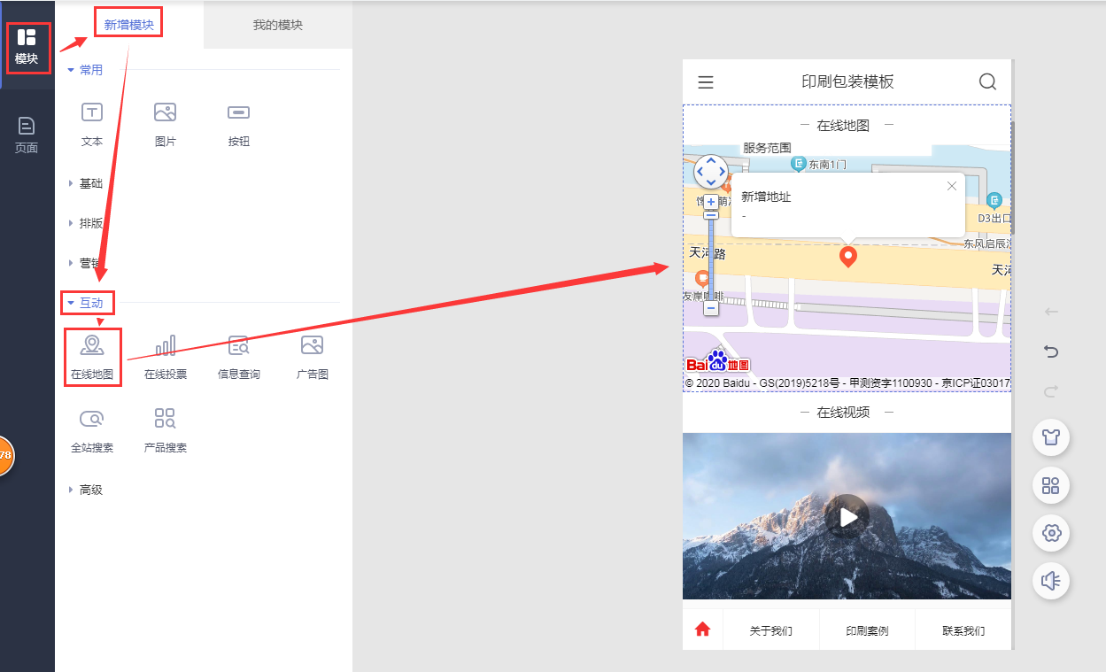This screenshot has height=672, width=1106.
Task: Open the 模块 sidebar panel
Action: pyautogui.click(x=27, y=47)
